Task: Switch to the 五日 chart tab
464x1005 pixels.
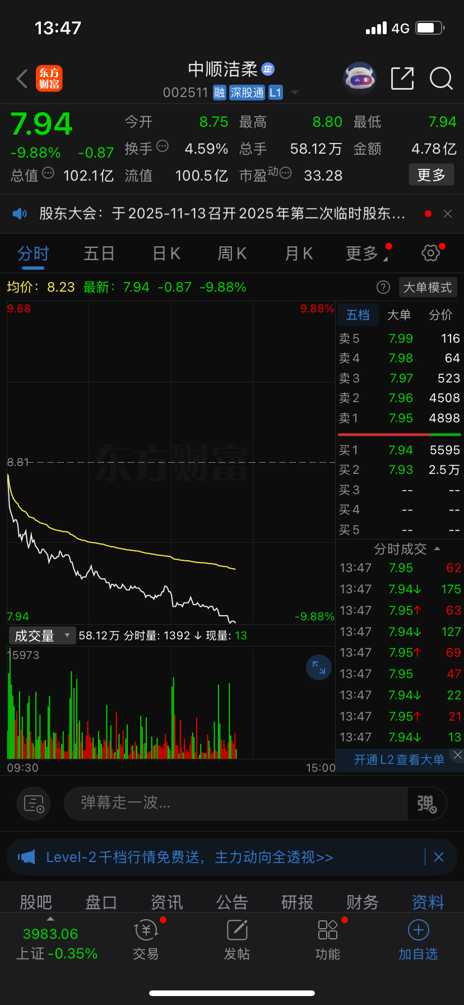Action: pyautogui.click(x=99, y=253)
